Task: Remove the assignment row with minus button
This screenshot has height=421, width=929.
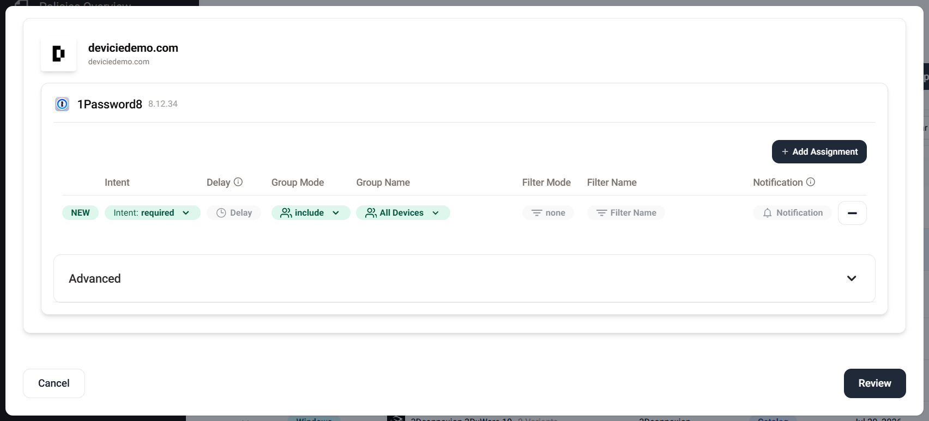Action: (x=852, y=213)
